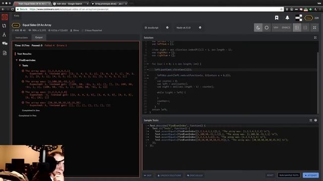323x181 pixels.
Task: Click inside the Solution code editor
Action: coord(230,77)
